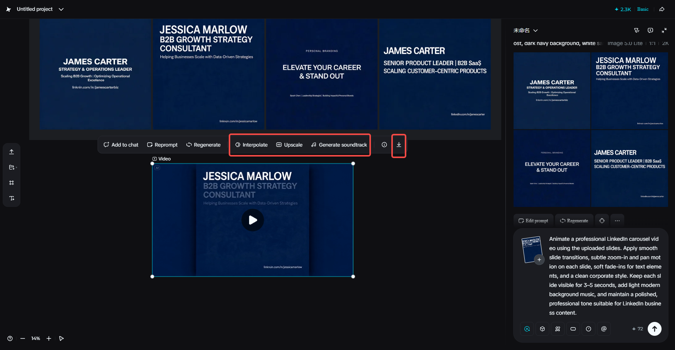The width and height of the screenshot is (675, 350).
Task: Click Add to chat in video toolbar
Action: click(x=121, y=145)
